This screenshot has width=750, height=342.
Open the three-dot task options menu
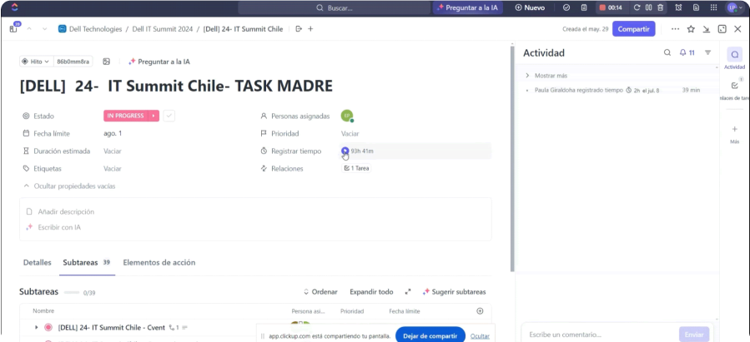pyautogui.click(x=675, y=29)
